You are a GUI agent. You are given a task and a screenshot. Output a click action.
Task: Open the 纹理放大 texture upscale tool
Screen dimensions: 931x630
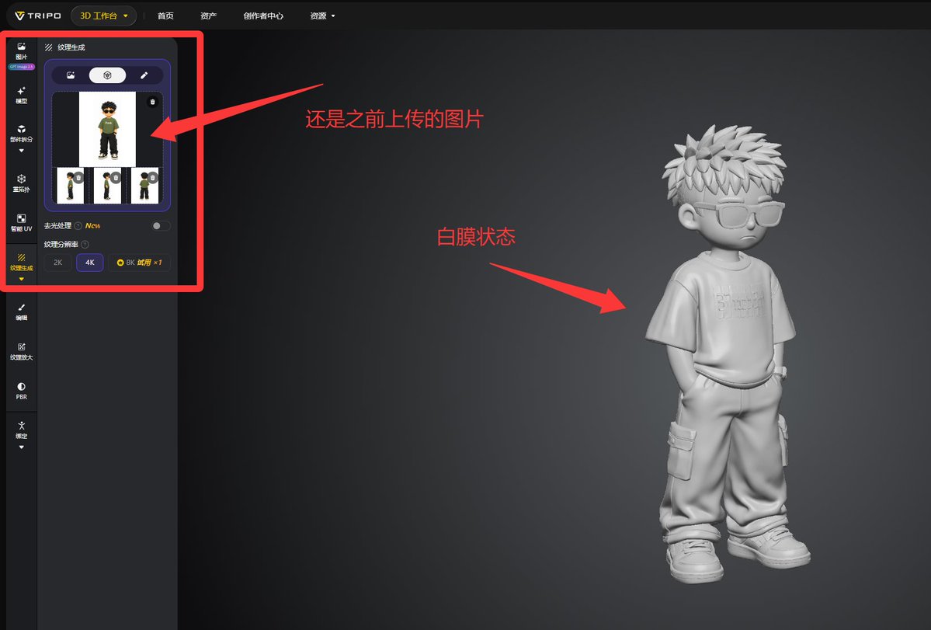[x=22, y=352]
